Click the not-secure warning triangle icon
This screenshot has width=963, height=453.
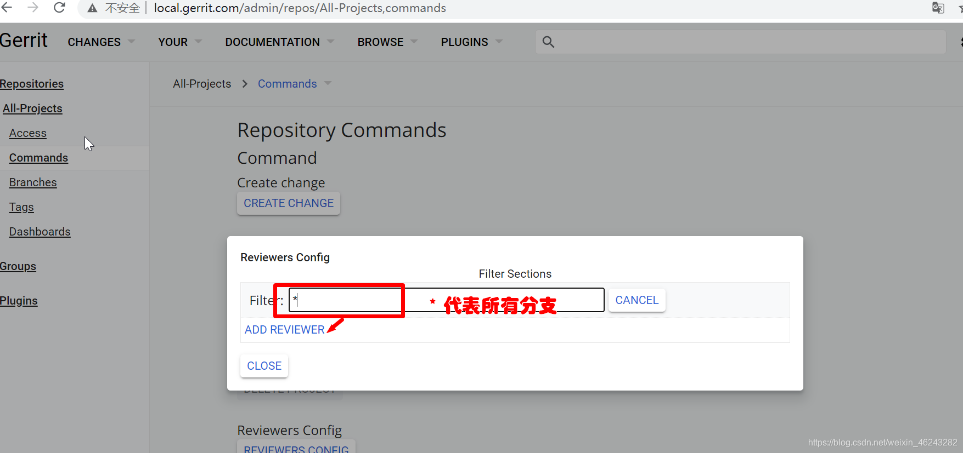click(92, 8)
